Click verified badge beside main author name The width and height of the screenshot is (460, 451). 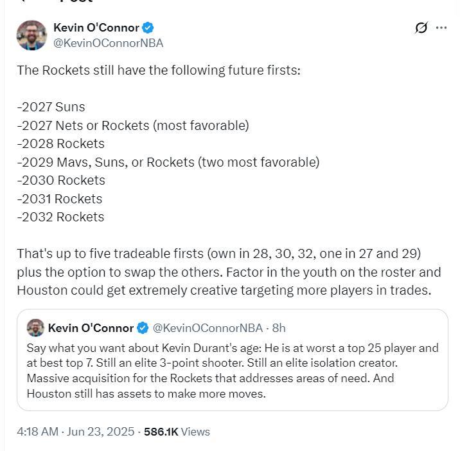[148, 28]
